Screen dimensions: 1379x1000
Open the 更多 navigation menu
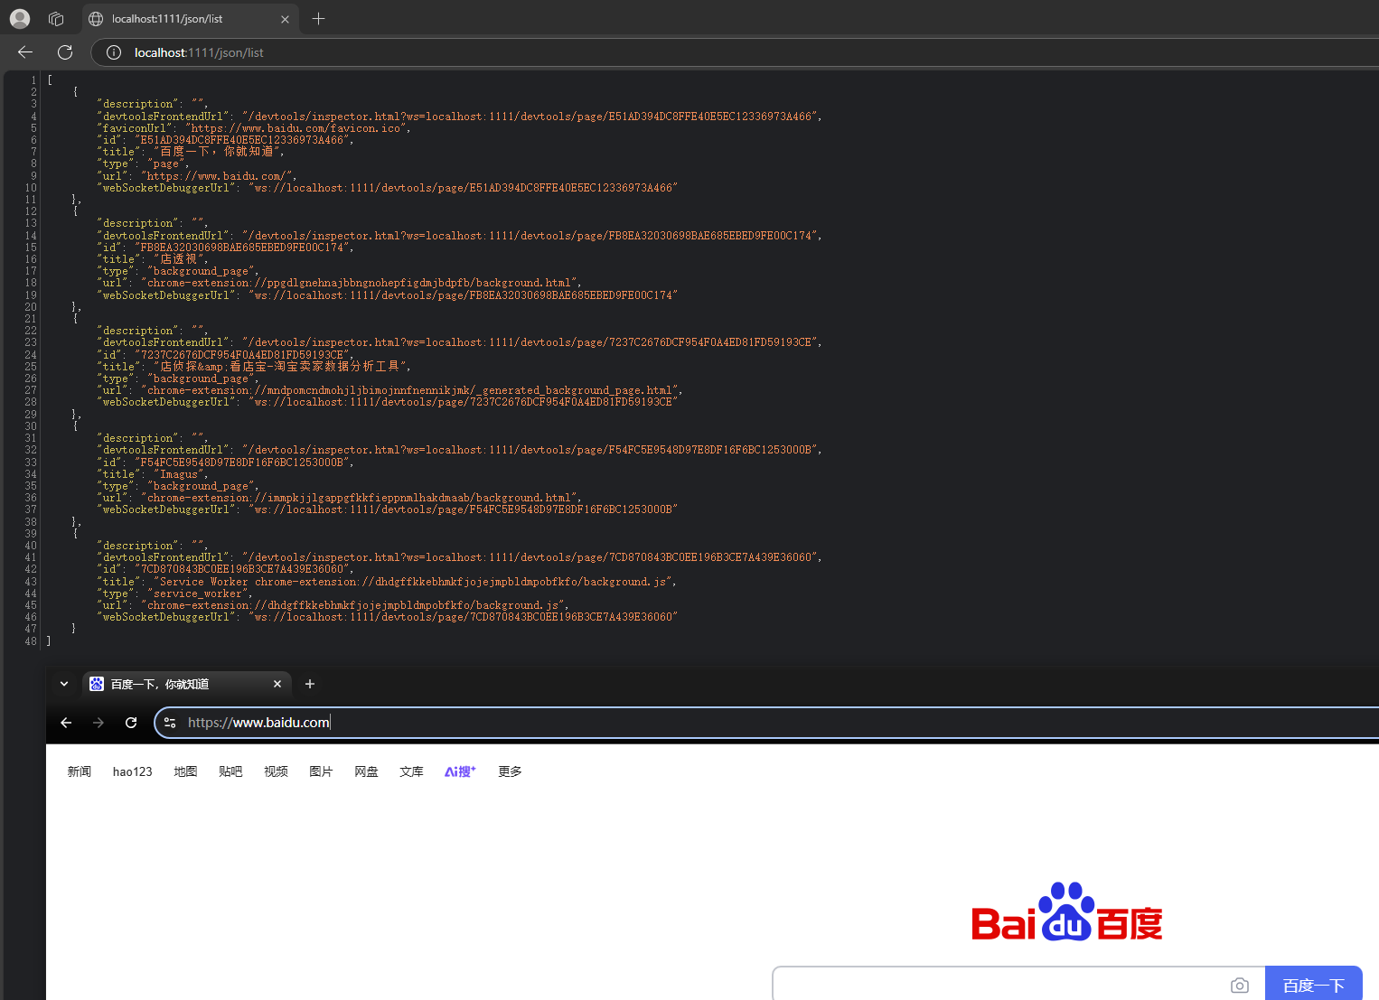pyautogui.click(x=509, y=771)
